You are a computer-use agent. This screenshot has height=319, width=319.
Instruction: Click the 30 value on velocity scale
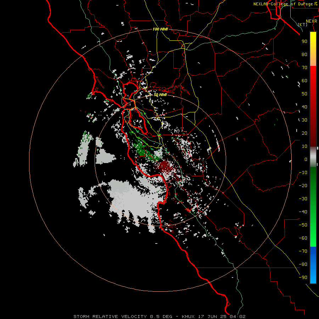(x=304, y=120)
